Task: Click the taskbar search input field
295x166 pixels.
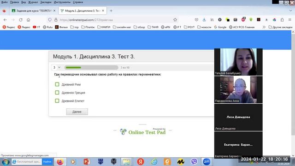Action: 27,162
